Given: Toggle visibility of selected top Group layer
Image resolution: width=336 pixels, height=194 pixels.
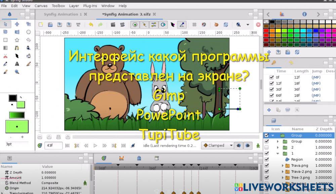Looking at the screenshot, I should click(266, 135).
